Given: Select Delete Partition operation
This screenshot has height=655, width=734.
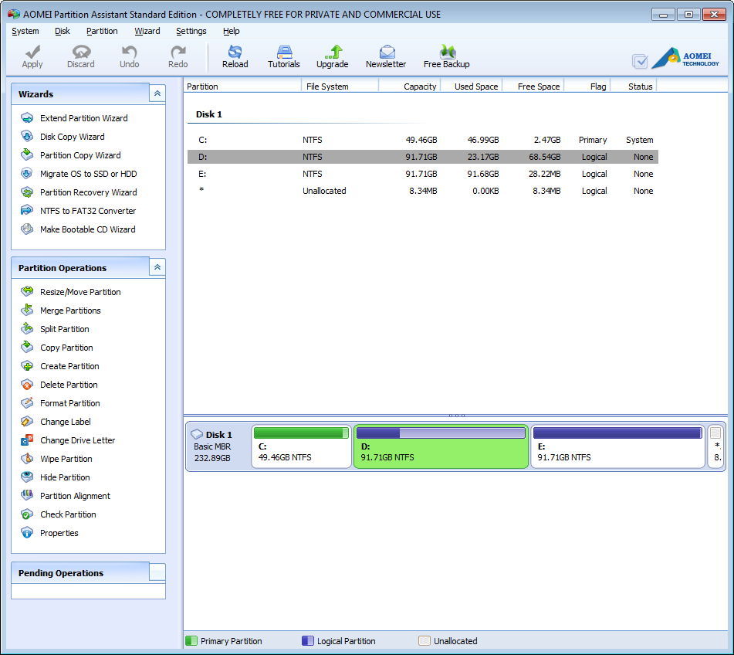Looking at the screenshot, I should pos(69,385).
